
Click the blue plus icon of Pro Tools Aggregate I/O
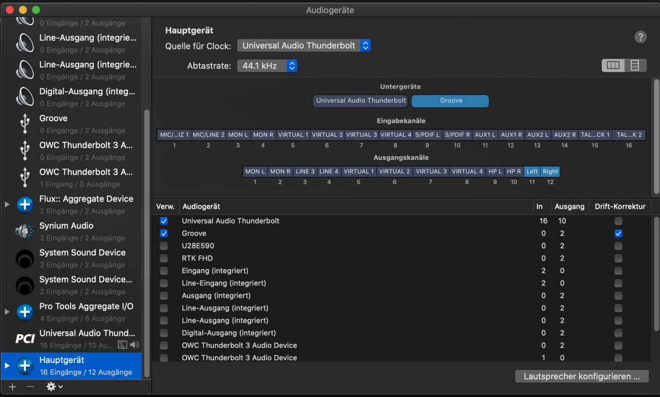[25, 312]
